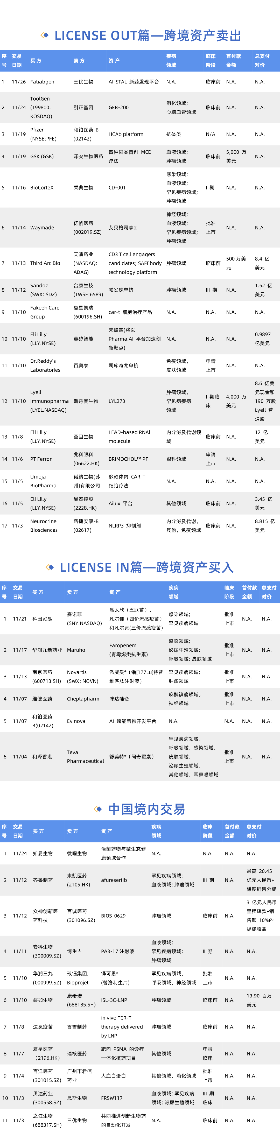Select the LICENSE OUT篇 section heading
The height and width of the screenshot is (1147, 280).
click(x=148, y=36)
